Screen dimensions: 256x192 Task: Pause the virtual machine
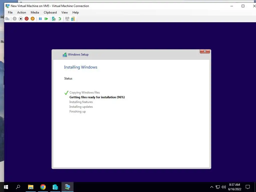40,19
